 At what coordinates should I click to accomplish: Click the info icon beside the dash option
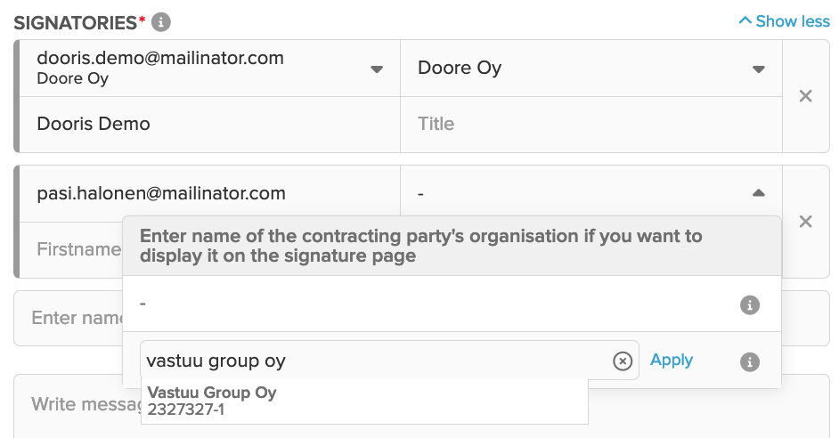[x=750, y=304]
